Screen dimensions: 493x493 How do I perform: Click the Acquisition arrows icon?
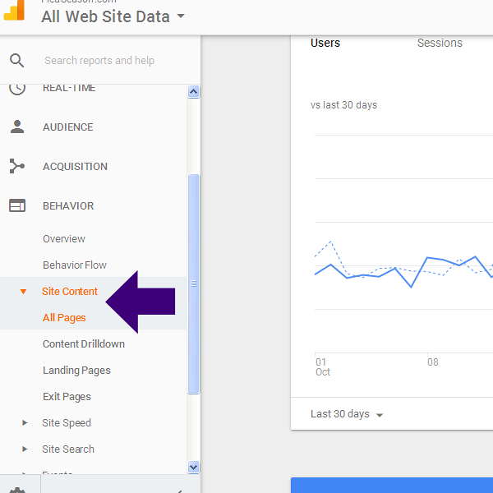[x=17, y=167]
